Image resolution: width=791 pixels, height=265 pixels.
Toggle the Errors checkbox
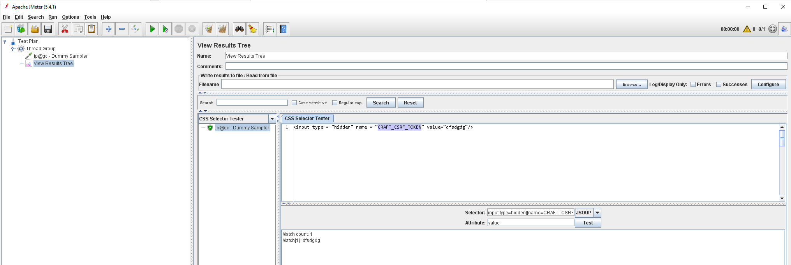point(693,85)
